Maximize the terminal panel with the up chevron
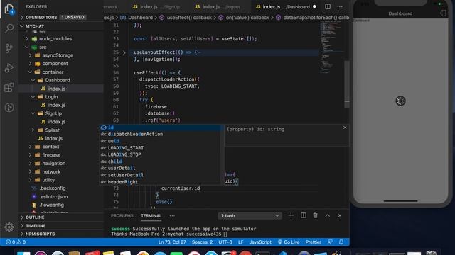Screen dimensions: 455x255 coord(327,215)
